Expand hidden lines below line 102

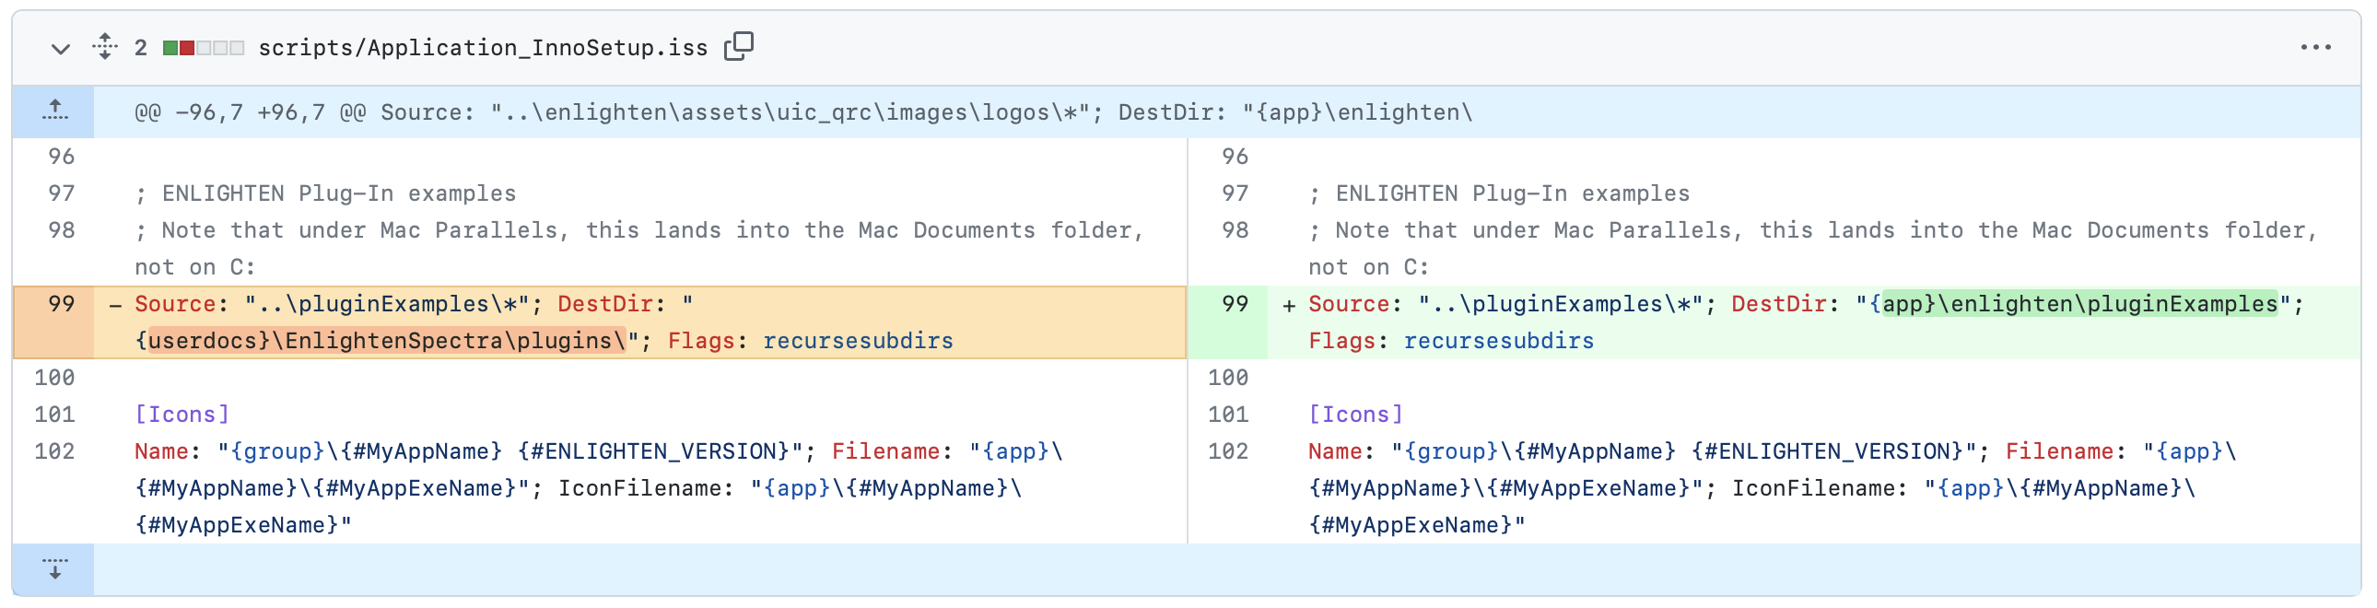point(54,568)
